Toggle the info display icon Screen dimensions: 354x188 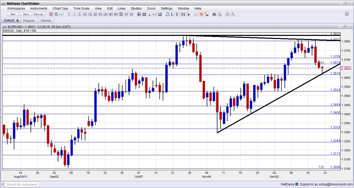coord(149,14)
